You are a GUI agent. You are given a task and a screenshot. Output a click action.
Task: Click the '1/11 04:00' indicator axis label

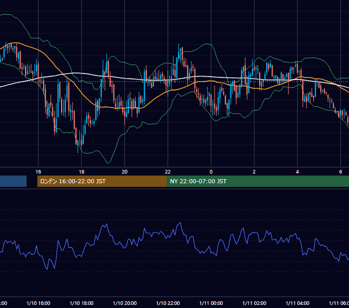coord(297,303)
